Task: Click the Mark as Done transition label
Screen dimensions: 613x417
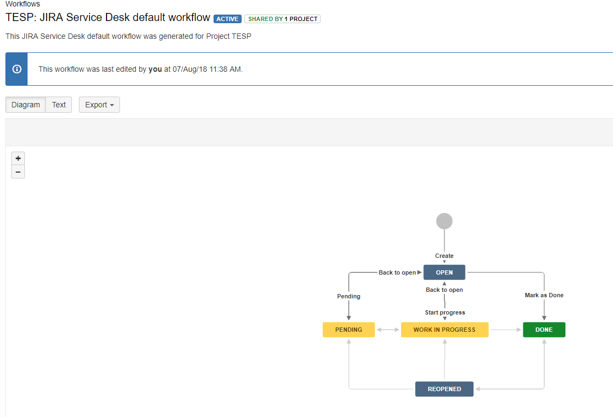Action: (544, 295)
